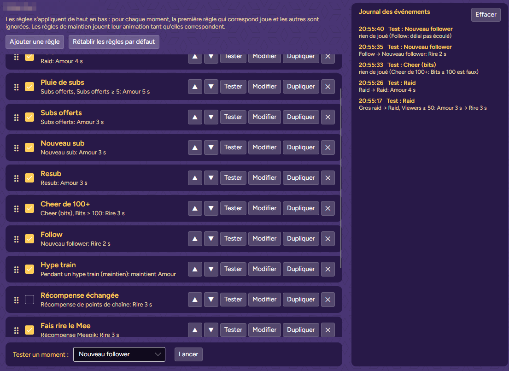Select the 20:55:33 Test : Cheer (bits) entry
The width and height of the screenshot is (509, 371).
tap(418, 68)
